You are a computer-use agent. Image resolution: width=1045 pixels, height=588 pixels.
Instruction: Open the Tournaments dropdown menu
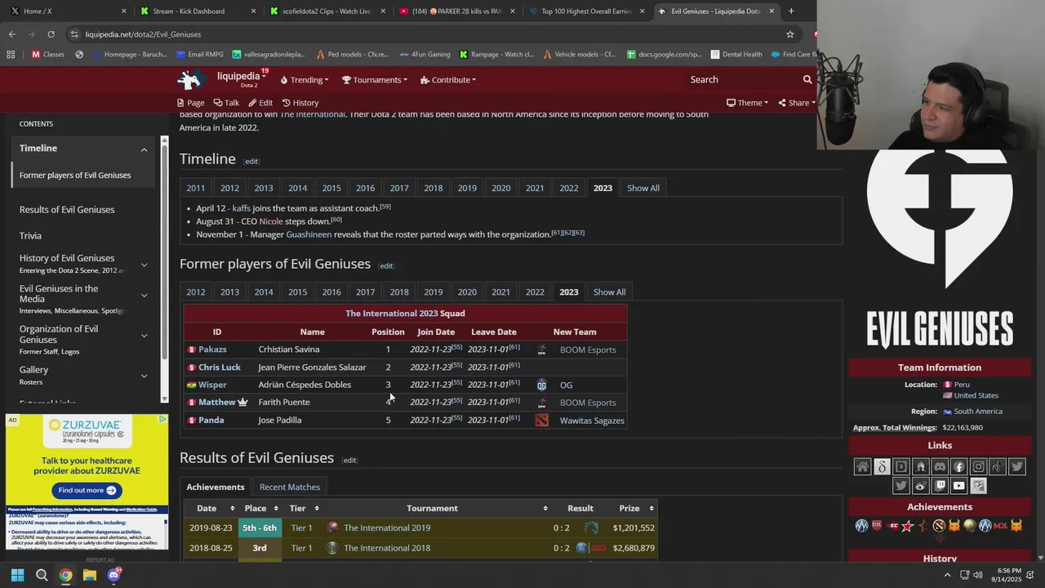[375, 80]
